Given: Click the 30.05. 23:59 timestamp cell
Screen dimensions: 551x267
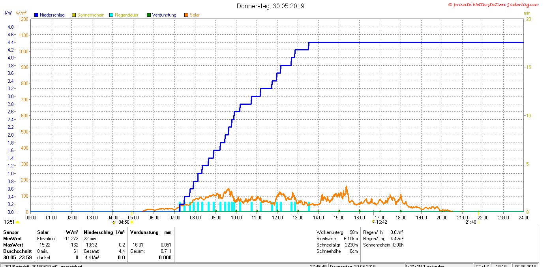Looking at the screenshot, I should (17, 258).
